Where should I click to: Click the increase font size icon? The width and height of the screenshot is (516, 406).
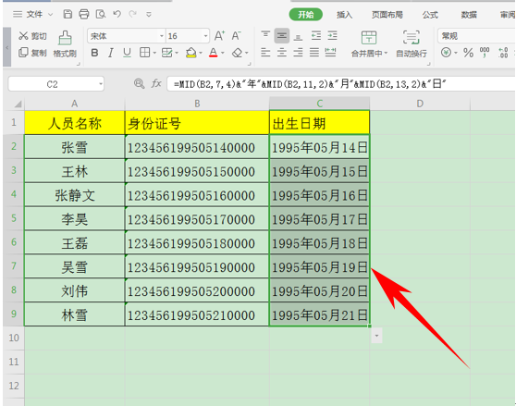[219, 35]
